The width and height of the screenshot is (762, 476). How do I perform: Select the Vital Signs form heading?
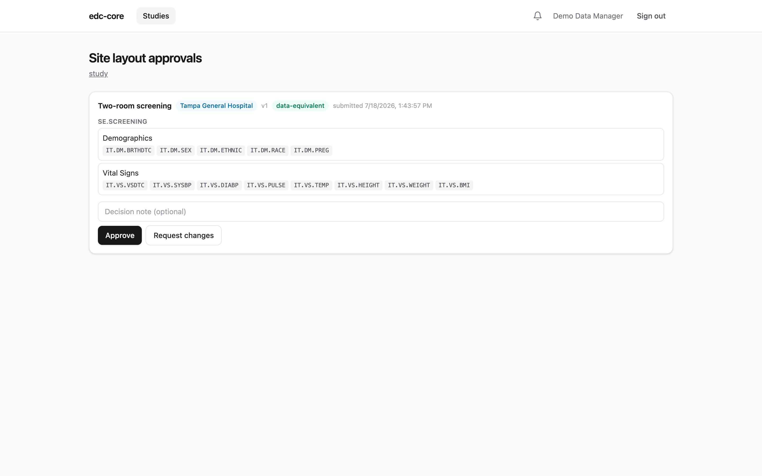[x=121, y=173]
